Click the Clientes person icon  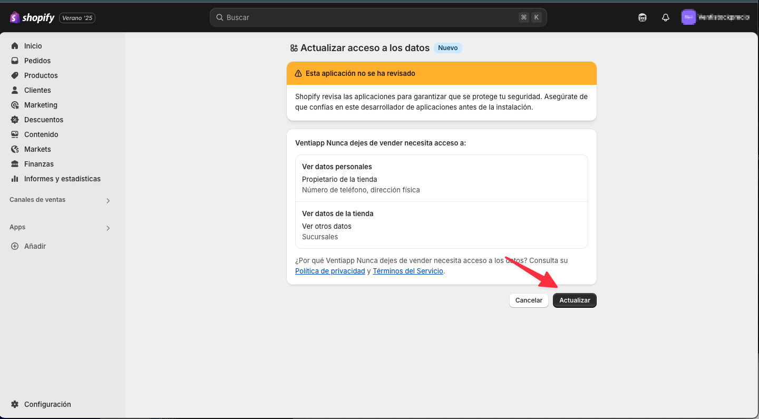(15, 90)
